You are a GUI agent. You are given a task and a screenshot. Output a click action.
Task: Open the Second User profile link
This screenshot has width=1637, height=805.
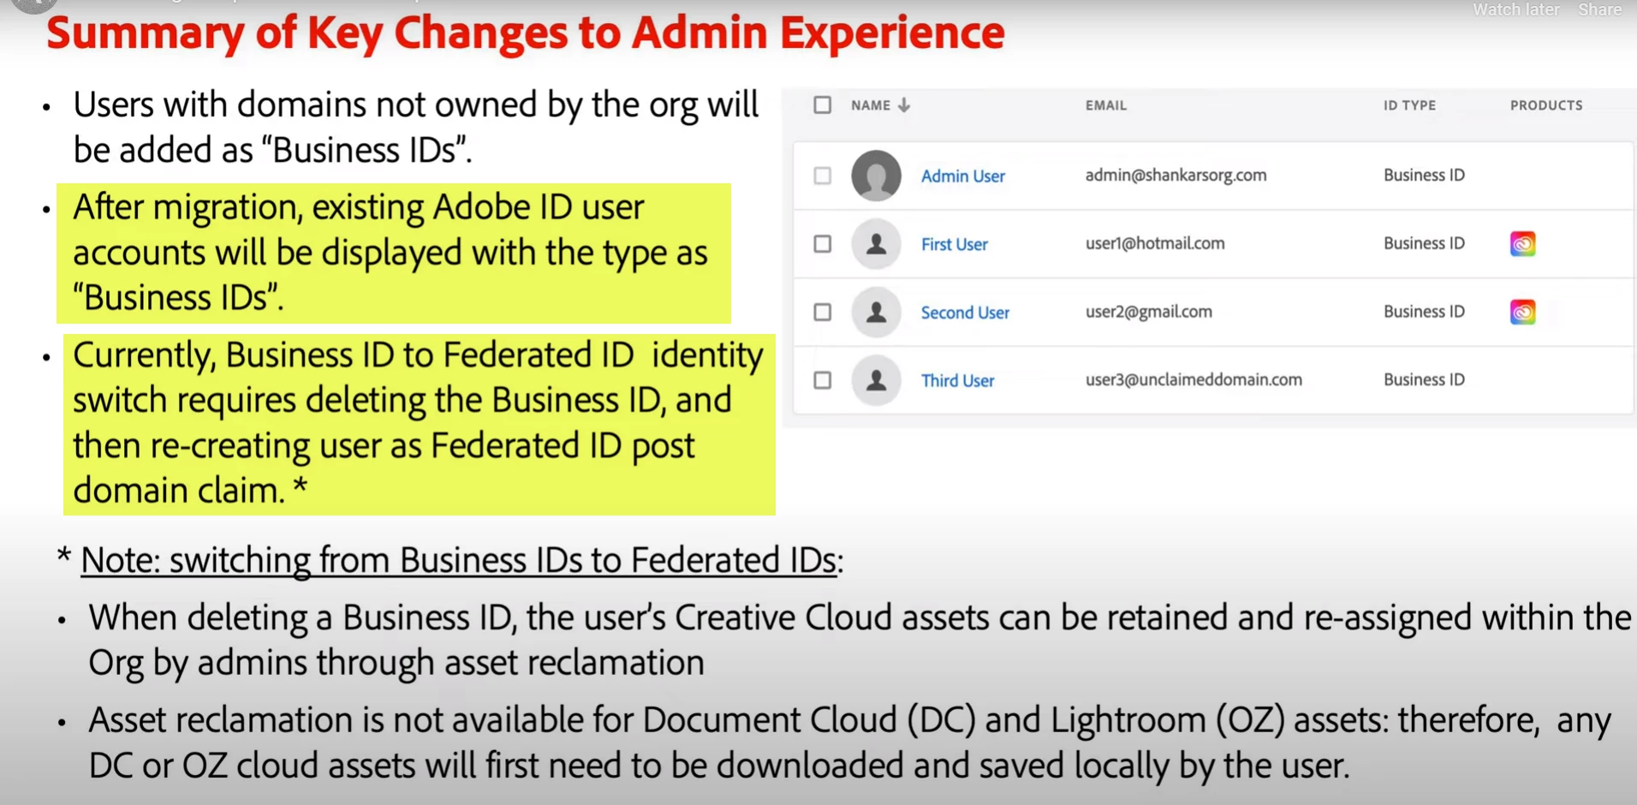coord(965,313)
